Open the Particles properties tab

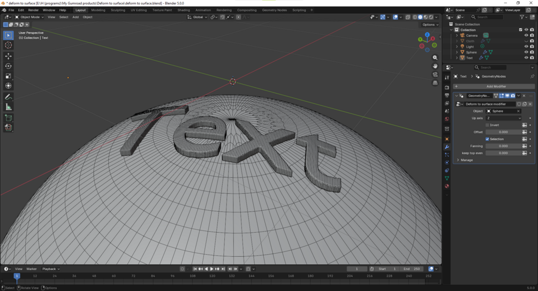[x=447, y=155]
